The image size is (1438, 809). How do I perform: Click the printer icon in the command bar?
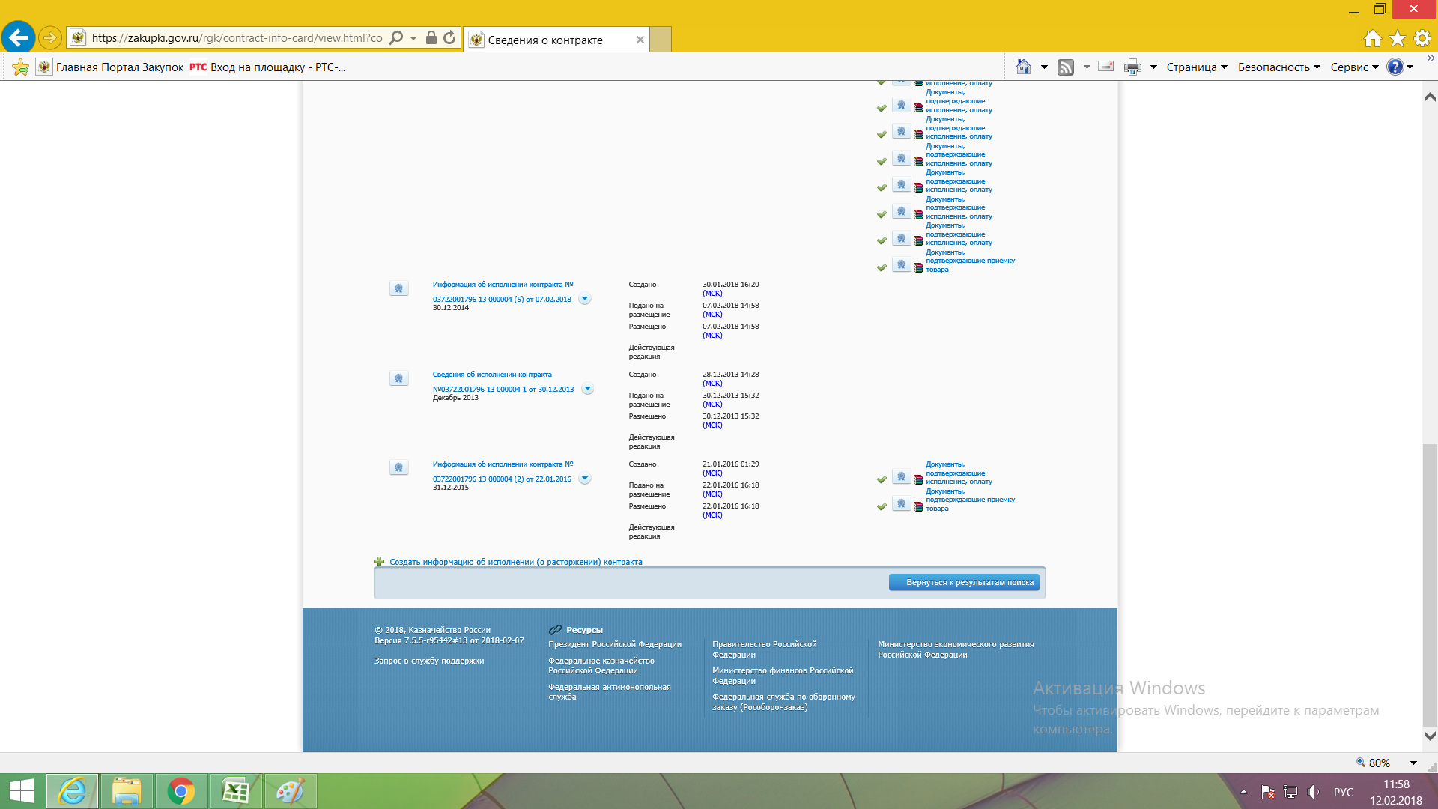1132,67
